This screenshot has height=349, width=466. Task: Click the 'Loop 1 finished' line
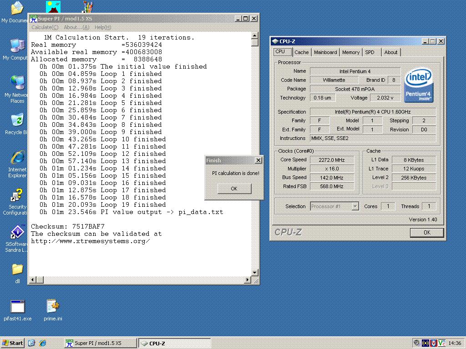[101, 74]
